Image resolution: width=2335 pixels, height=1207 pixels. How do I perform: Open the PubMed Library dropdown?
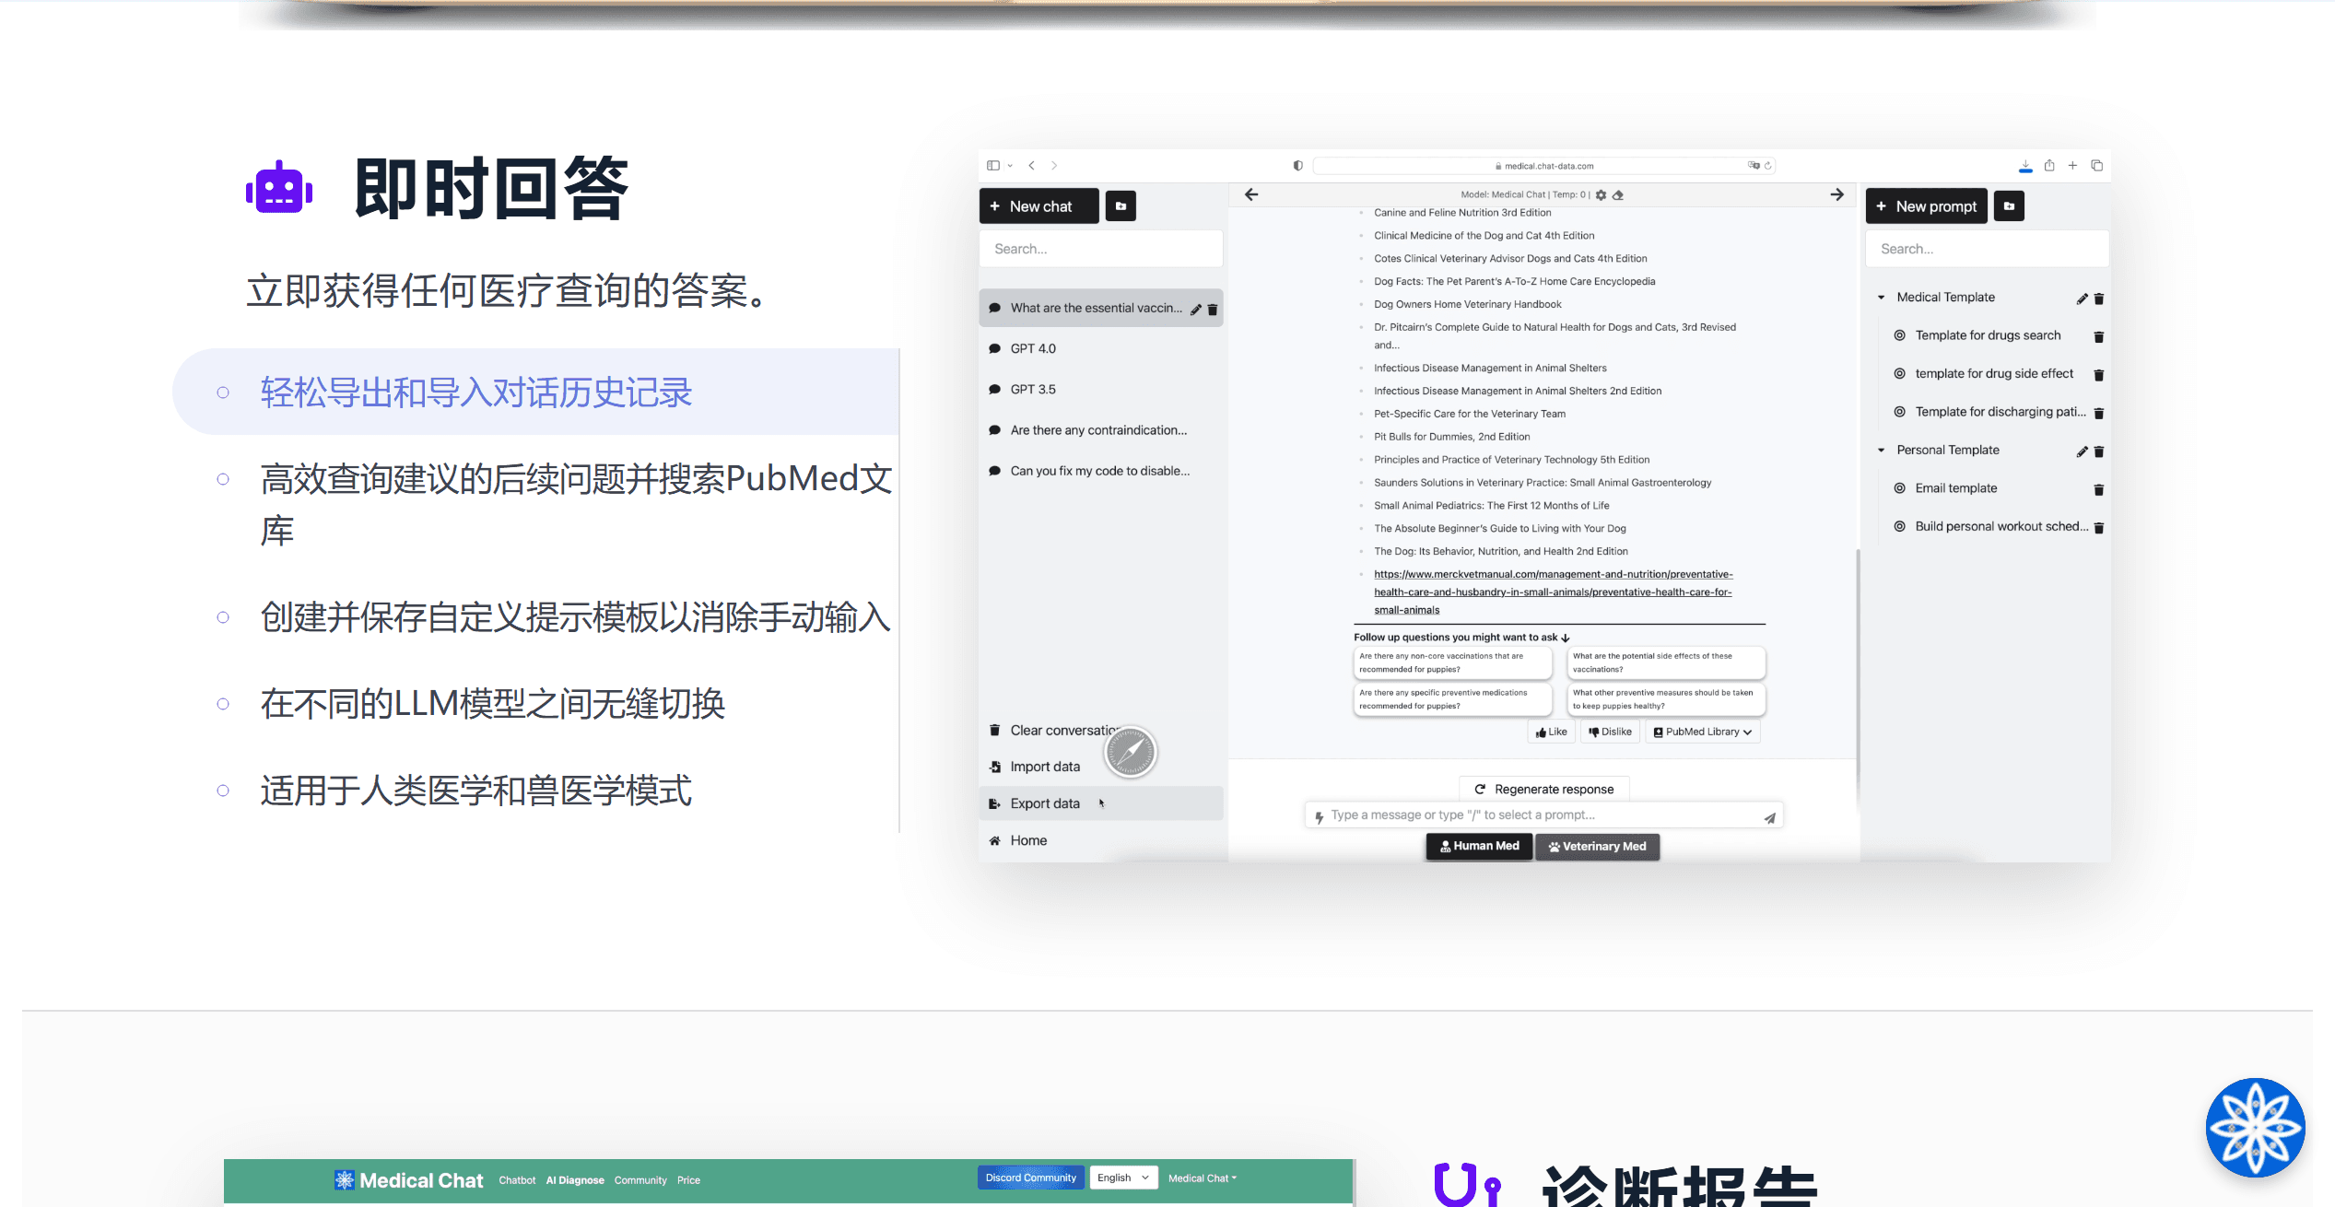coord(1702,731)
